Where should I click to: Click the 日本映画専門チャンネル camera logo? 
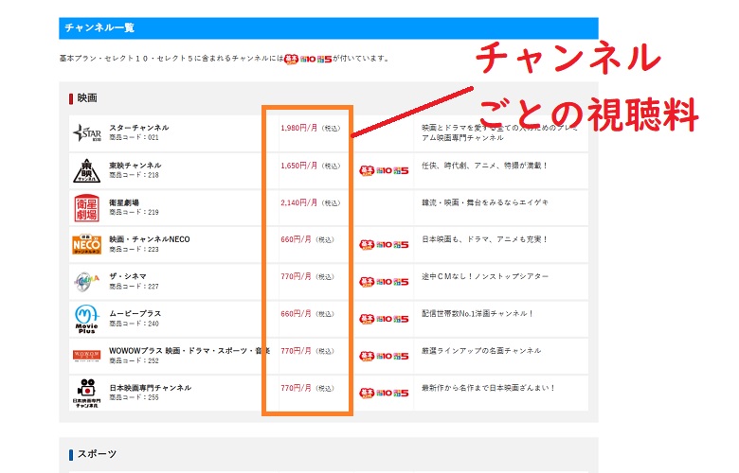(87, 393)
